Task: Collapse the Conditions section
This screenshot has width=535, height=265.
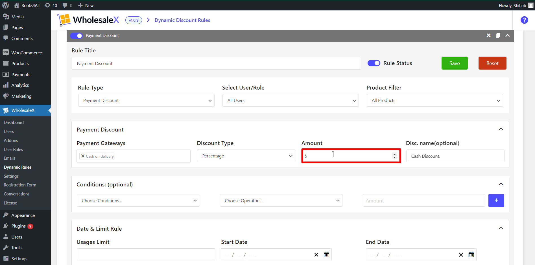Action: coord(501,184)
